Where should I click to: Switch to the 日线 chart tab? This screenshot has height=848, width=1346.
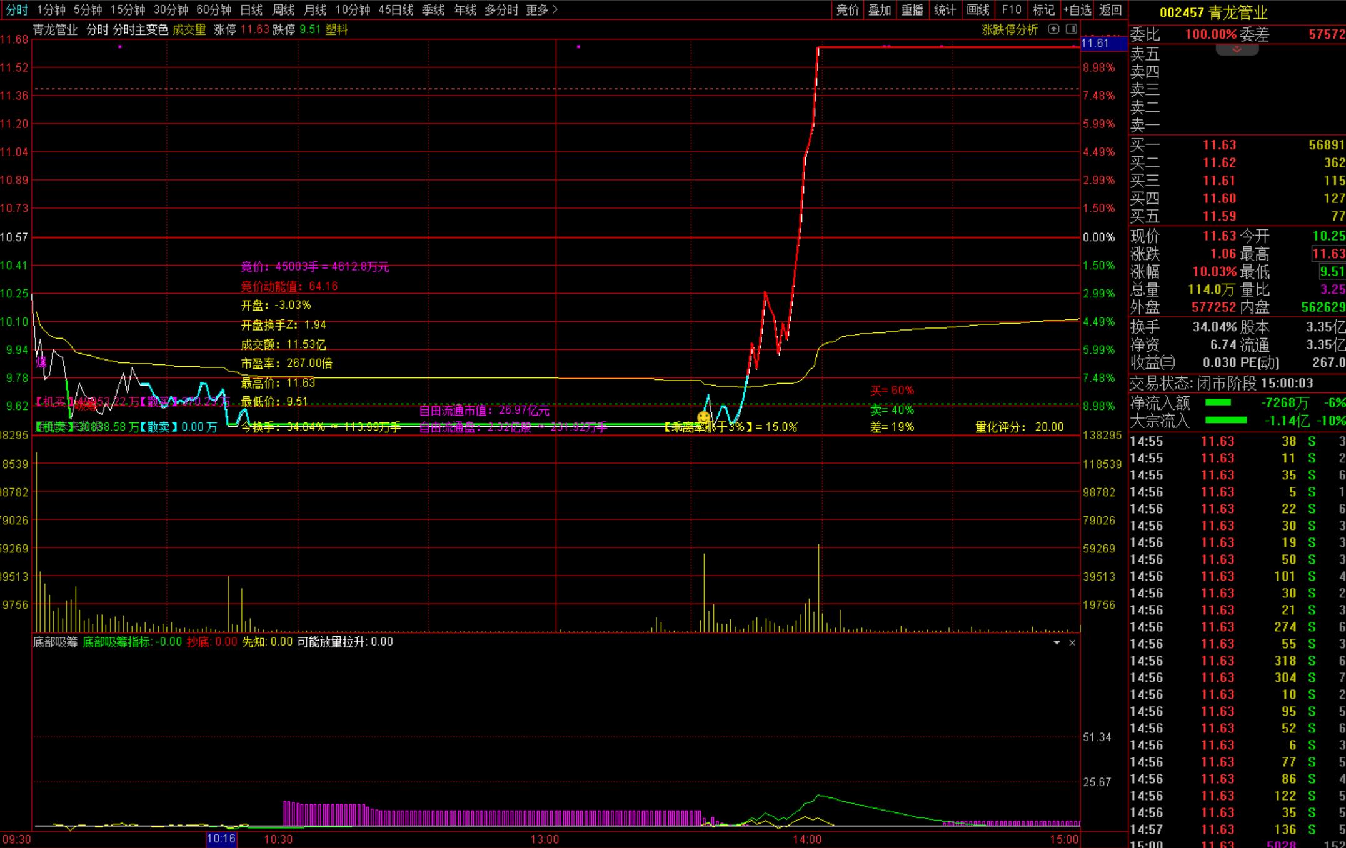[251, 10]
